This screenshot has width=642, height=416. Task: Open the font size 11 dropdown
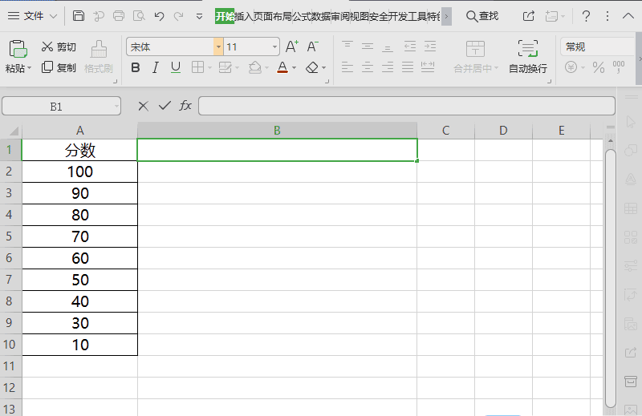coord(274,47)
